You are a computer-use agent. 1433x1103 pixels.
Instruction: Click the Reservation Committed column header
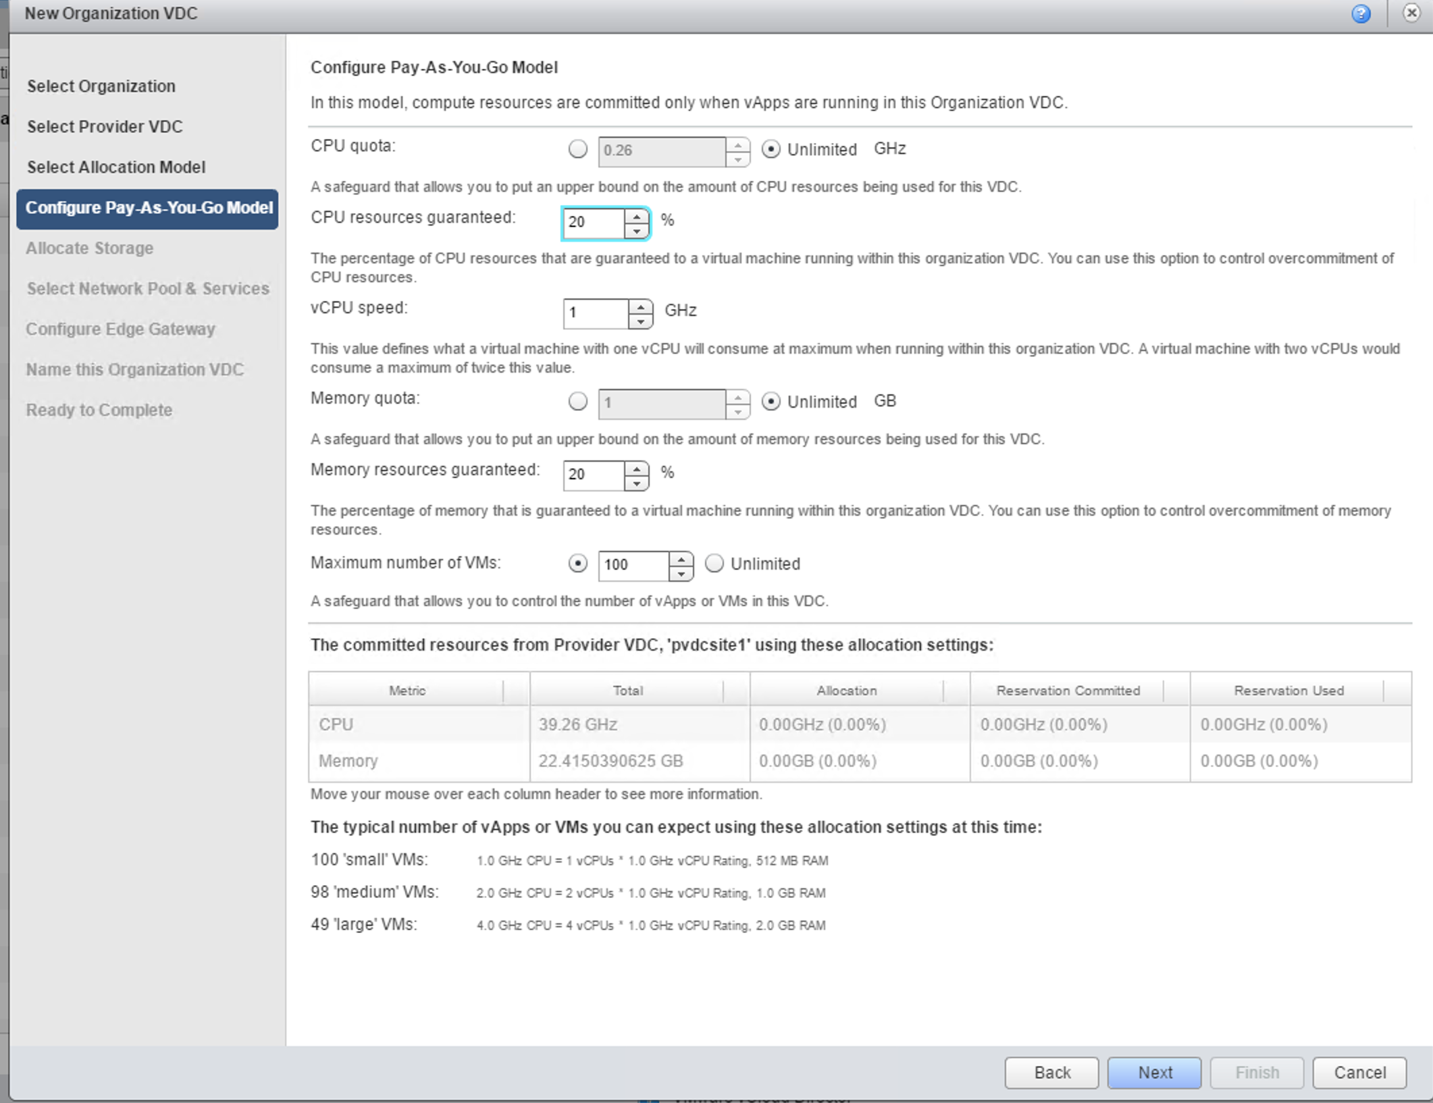click(1068, 690)
